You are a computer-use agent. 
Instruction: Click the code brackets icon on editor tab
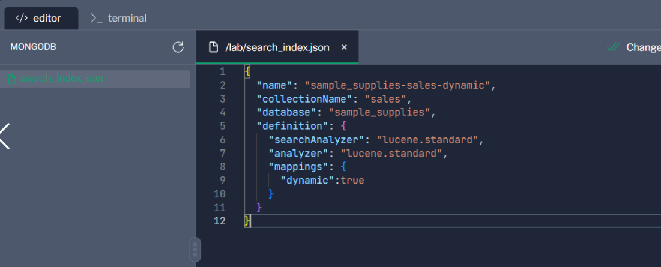click(22, 18)
